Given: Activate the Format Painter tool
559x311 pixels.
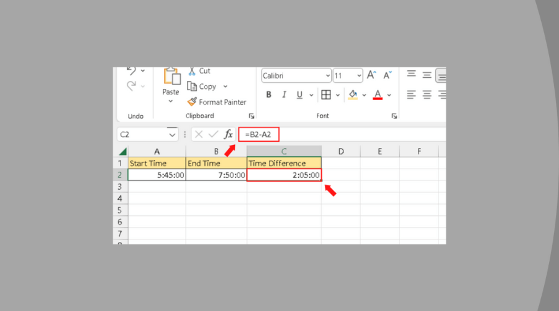Looking at the screenshot, I should [x=217, y=102].
